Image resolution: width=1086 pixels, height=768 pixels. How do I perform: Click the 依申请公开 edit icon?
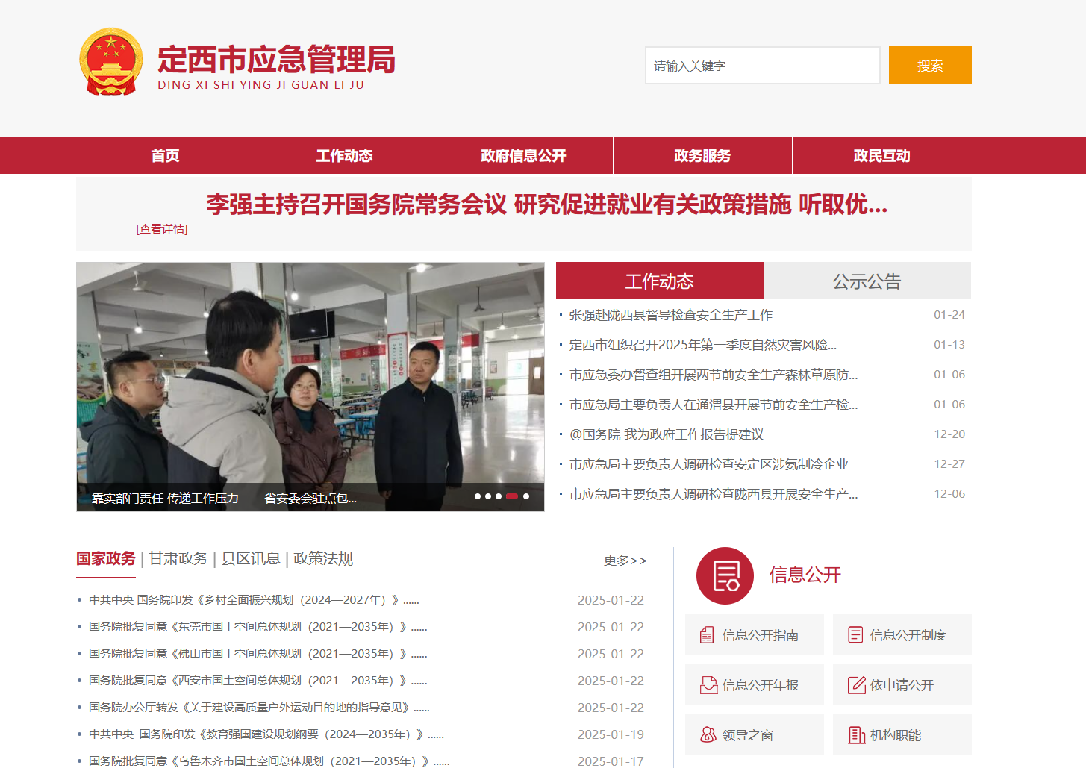click(x=856, y=685)
